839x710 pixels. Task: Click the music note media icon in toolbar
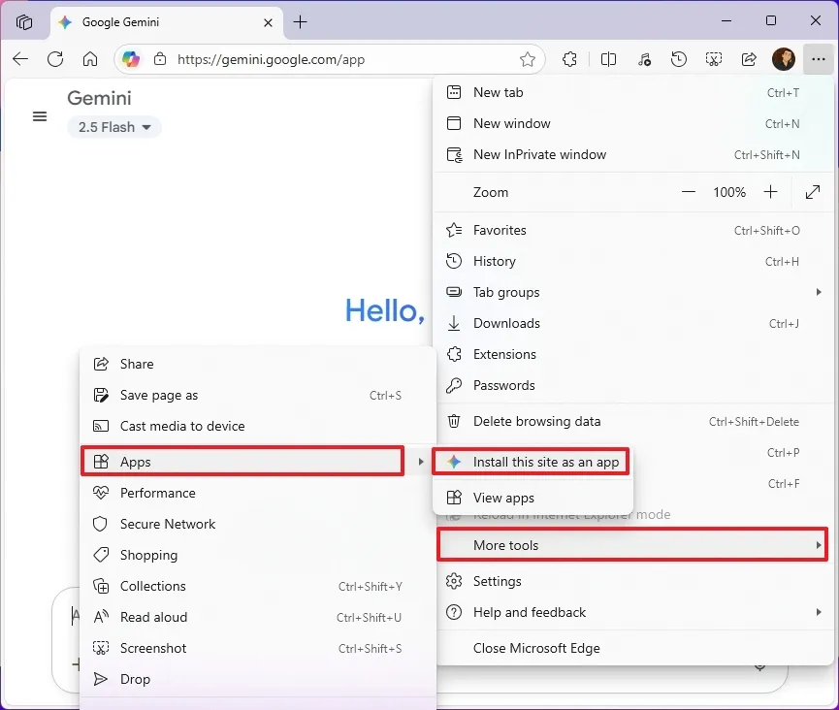coord(643,59)
